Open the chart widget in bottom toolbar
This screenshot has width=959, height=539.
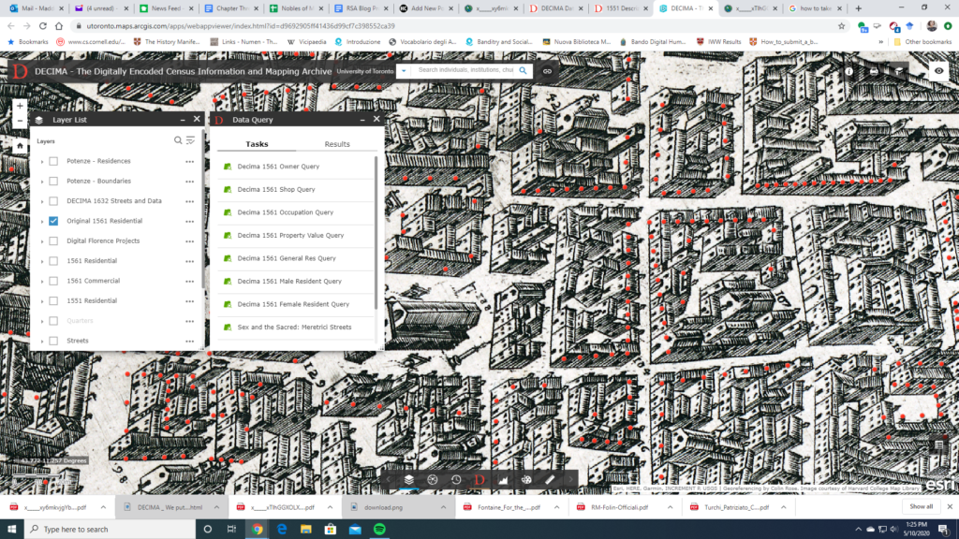(x=503, y=479)
